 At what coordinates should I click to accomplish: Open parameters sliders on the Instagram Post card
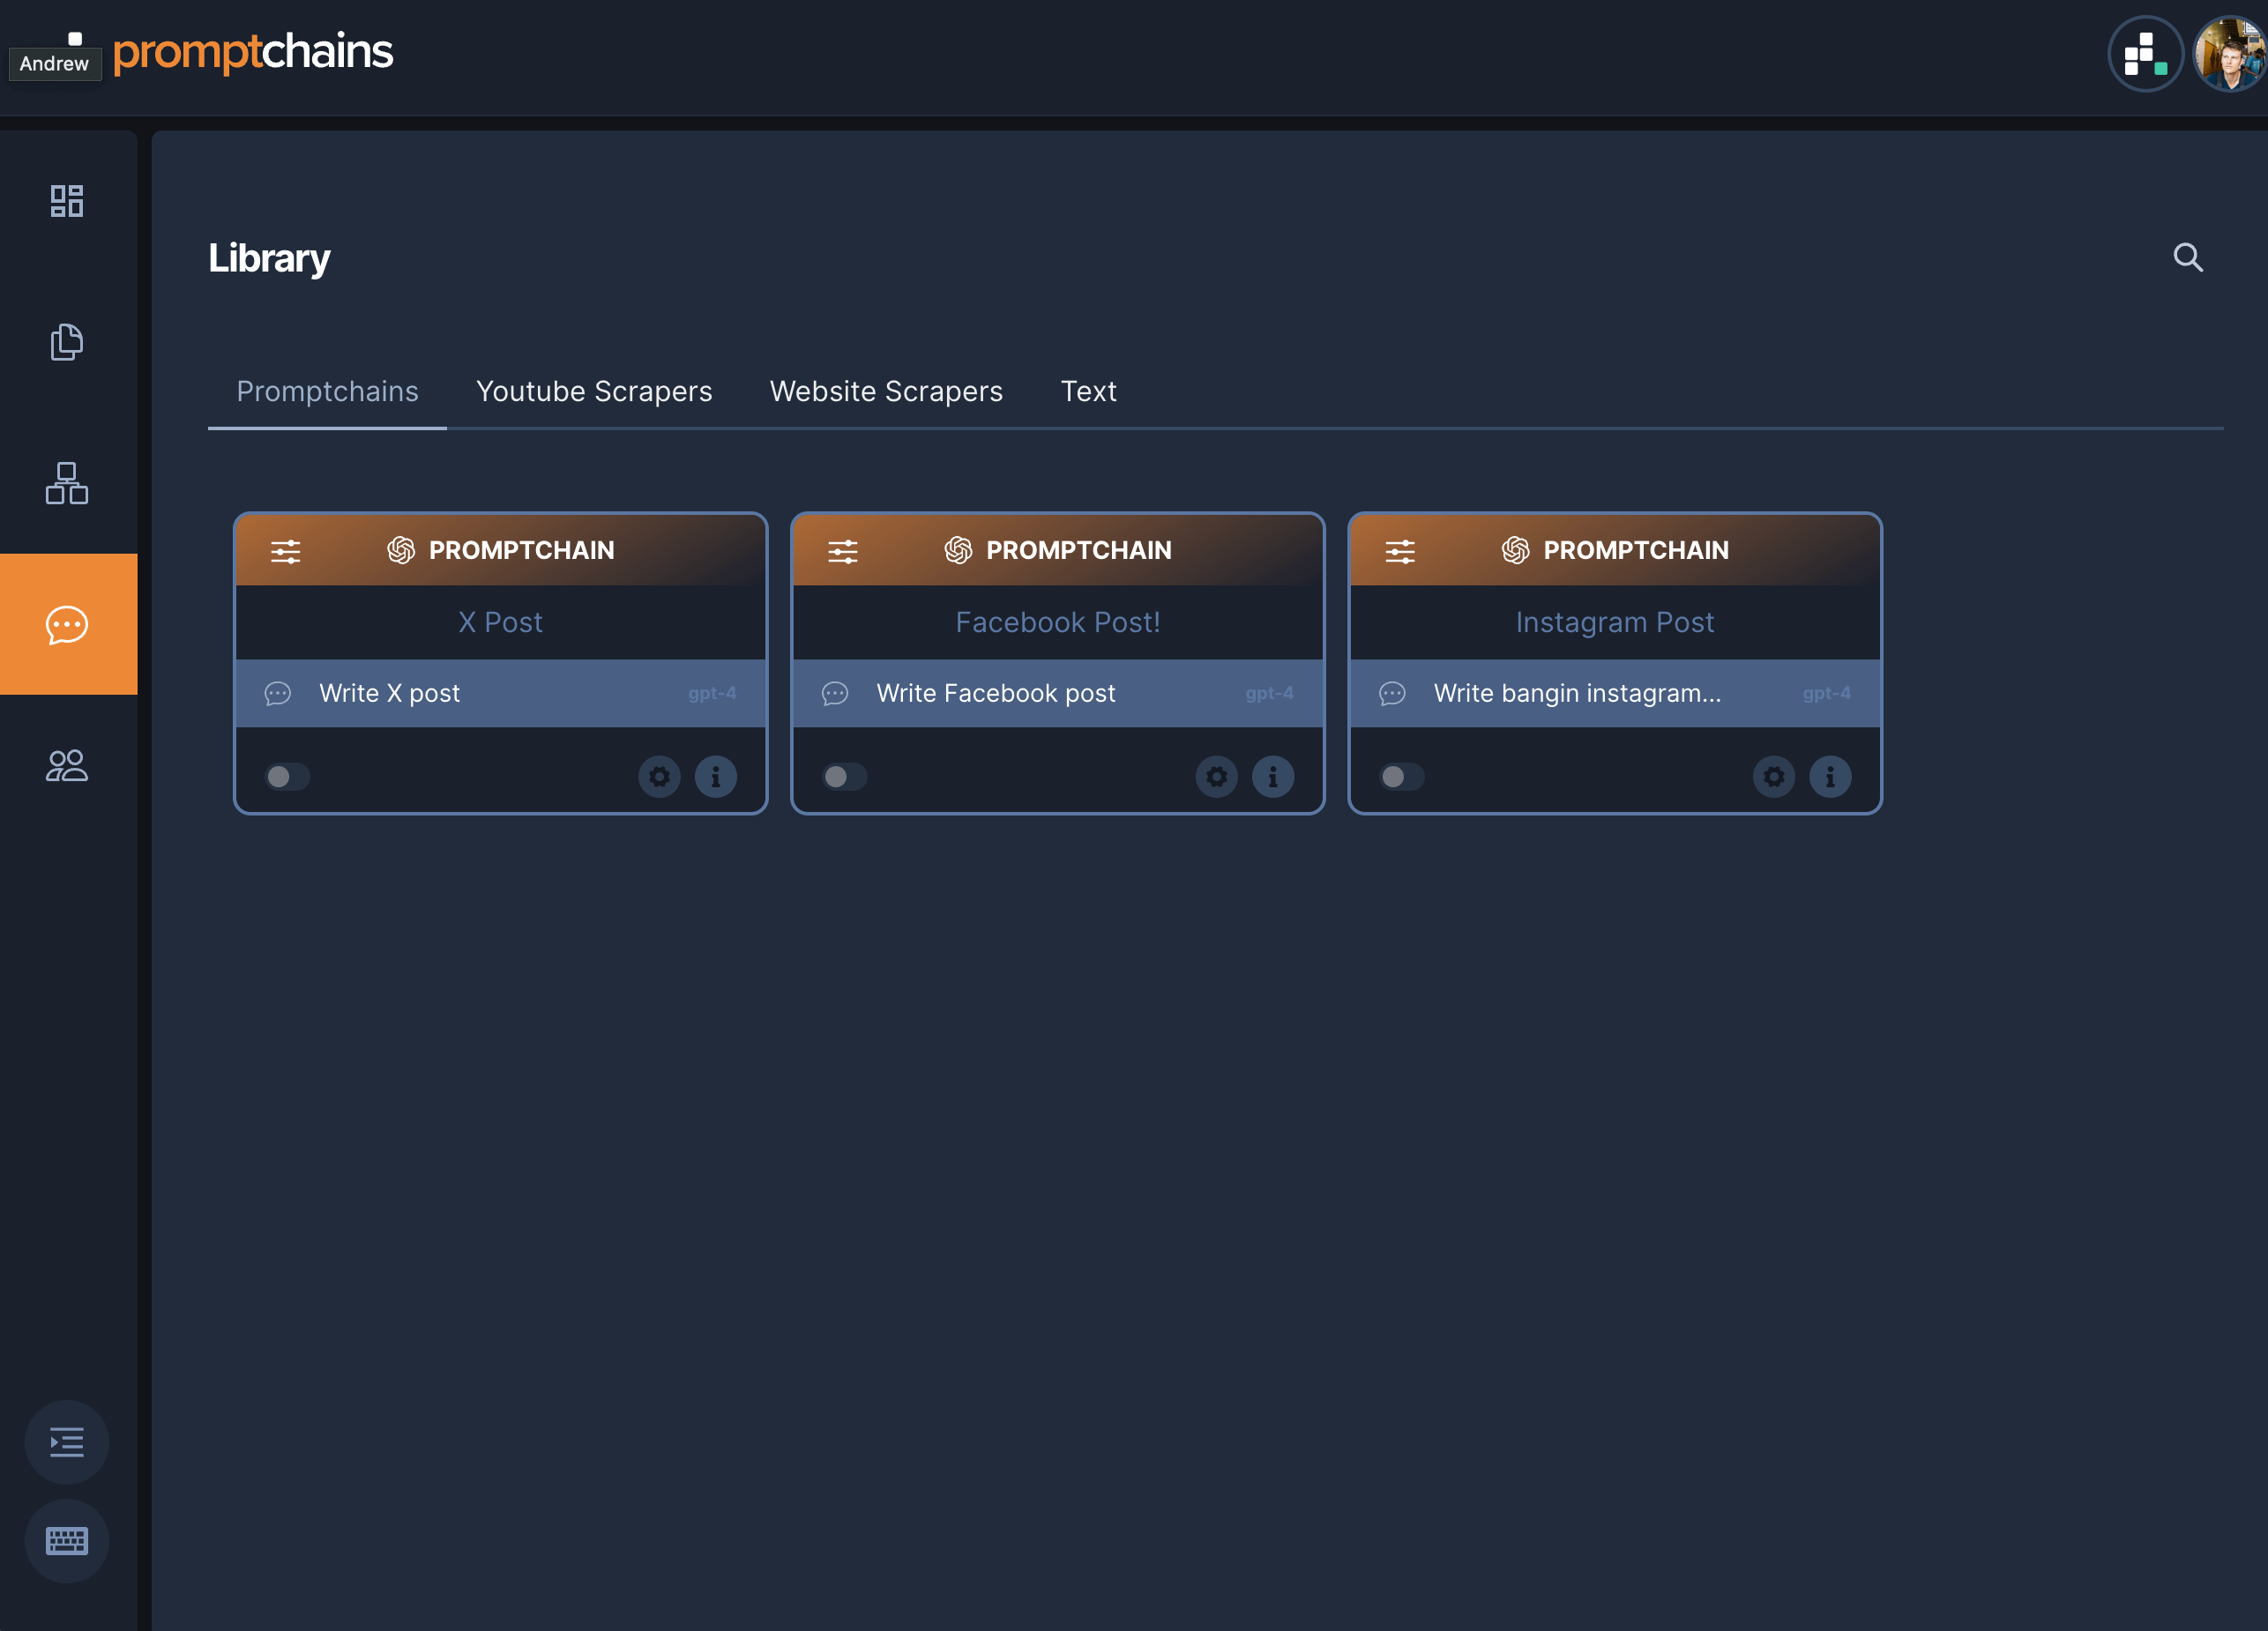coord(1400,550)
